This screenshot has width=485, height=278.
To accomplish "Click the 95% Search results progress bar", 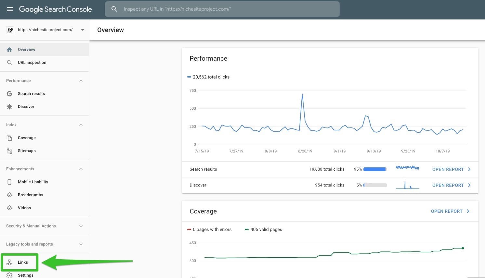I will coord(375,169).
